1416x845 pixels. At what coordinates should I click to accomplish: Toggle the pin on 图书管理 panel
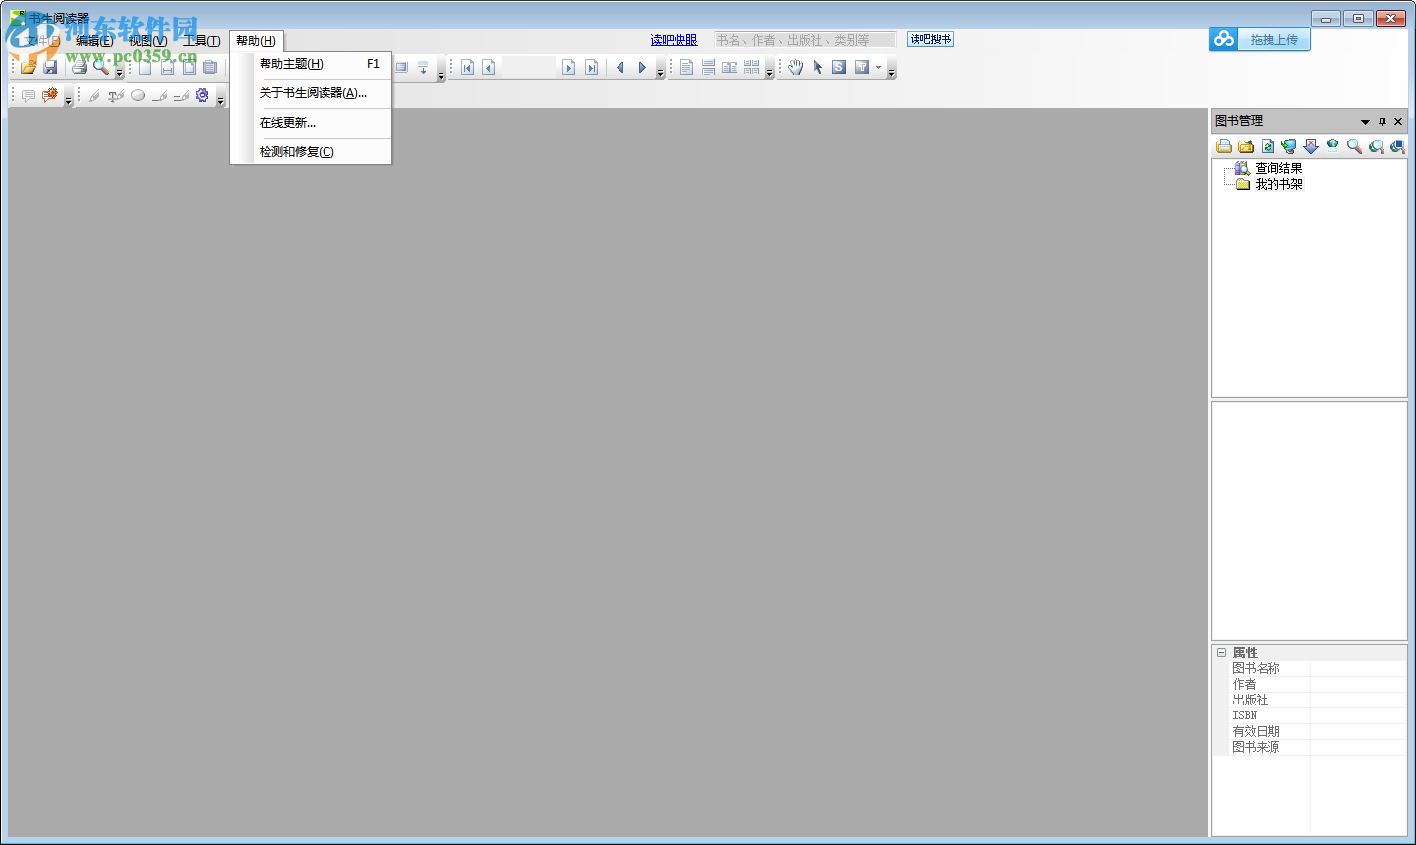point(1382,121)
